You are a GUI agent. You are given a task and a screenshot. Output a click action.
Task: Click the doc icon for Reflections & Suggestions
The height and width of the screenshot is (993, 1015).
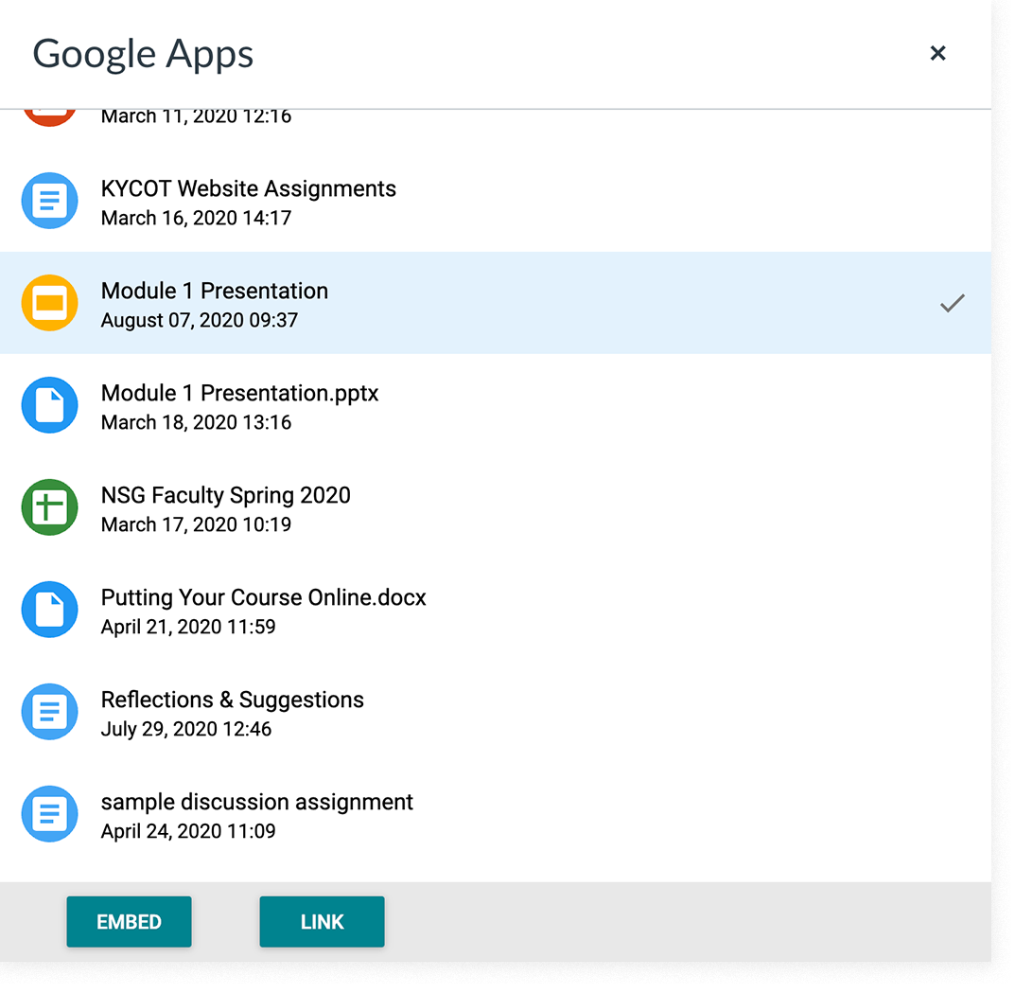pyautogui.click(x=50, y=712)
